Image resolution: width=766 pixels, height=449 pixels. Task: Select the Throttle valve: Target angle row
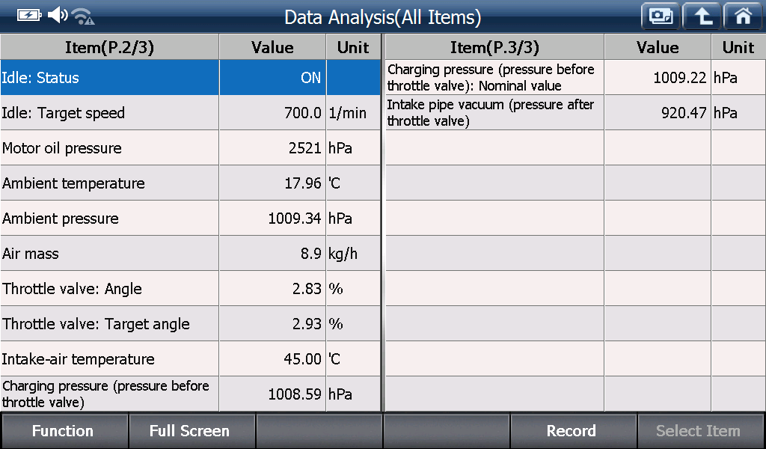[191, 323]
